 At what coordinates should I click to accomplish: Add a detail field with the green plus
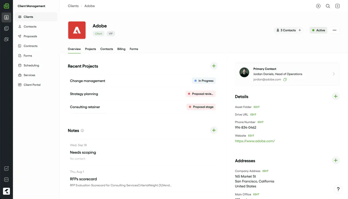[x=336, y=96]
